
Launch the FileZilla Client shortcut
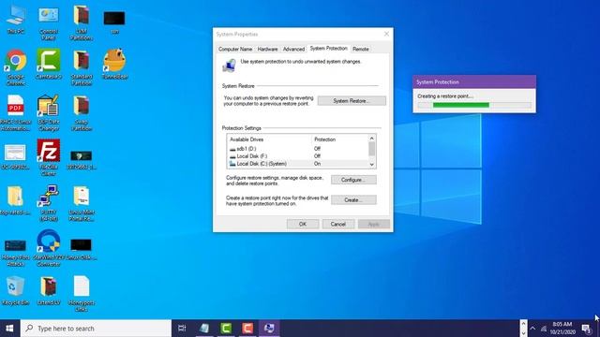coord(49,157)
